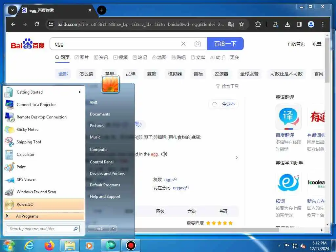Open Control Panel in Start menu
Screen dimensions: 336x252
click(x=102, y=162)
